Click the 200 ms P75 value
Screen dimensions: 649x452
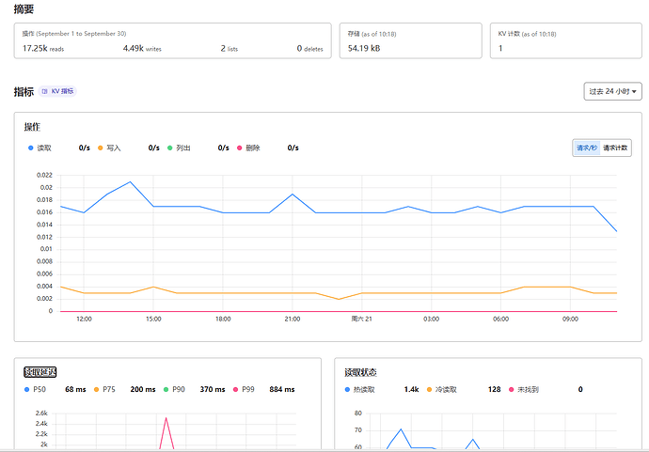[143, 390]
